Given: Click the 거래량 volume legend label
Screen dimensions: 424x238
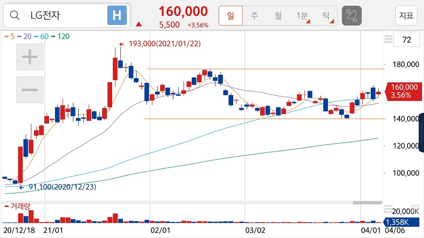Looking at the screenshot, I should pos(17,206).
